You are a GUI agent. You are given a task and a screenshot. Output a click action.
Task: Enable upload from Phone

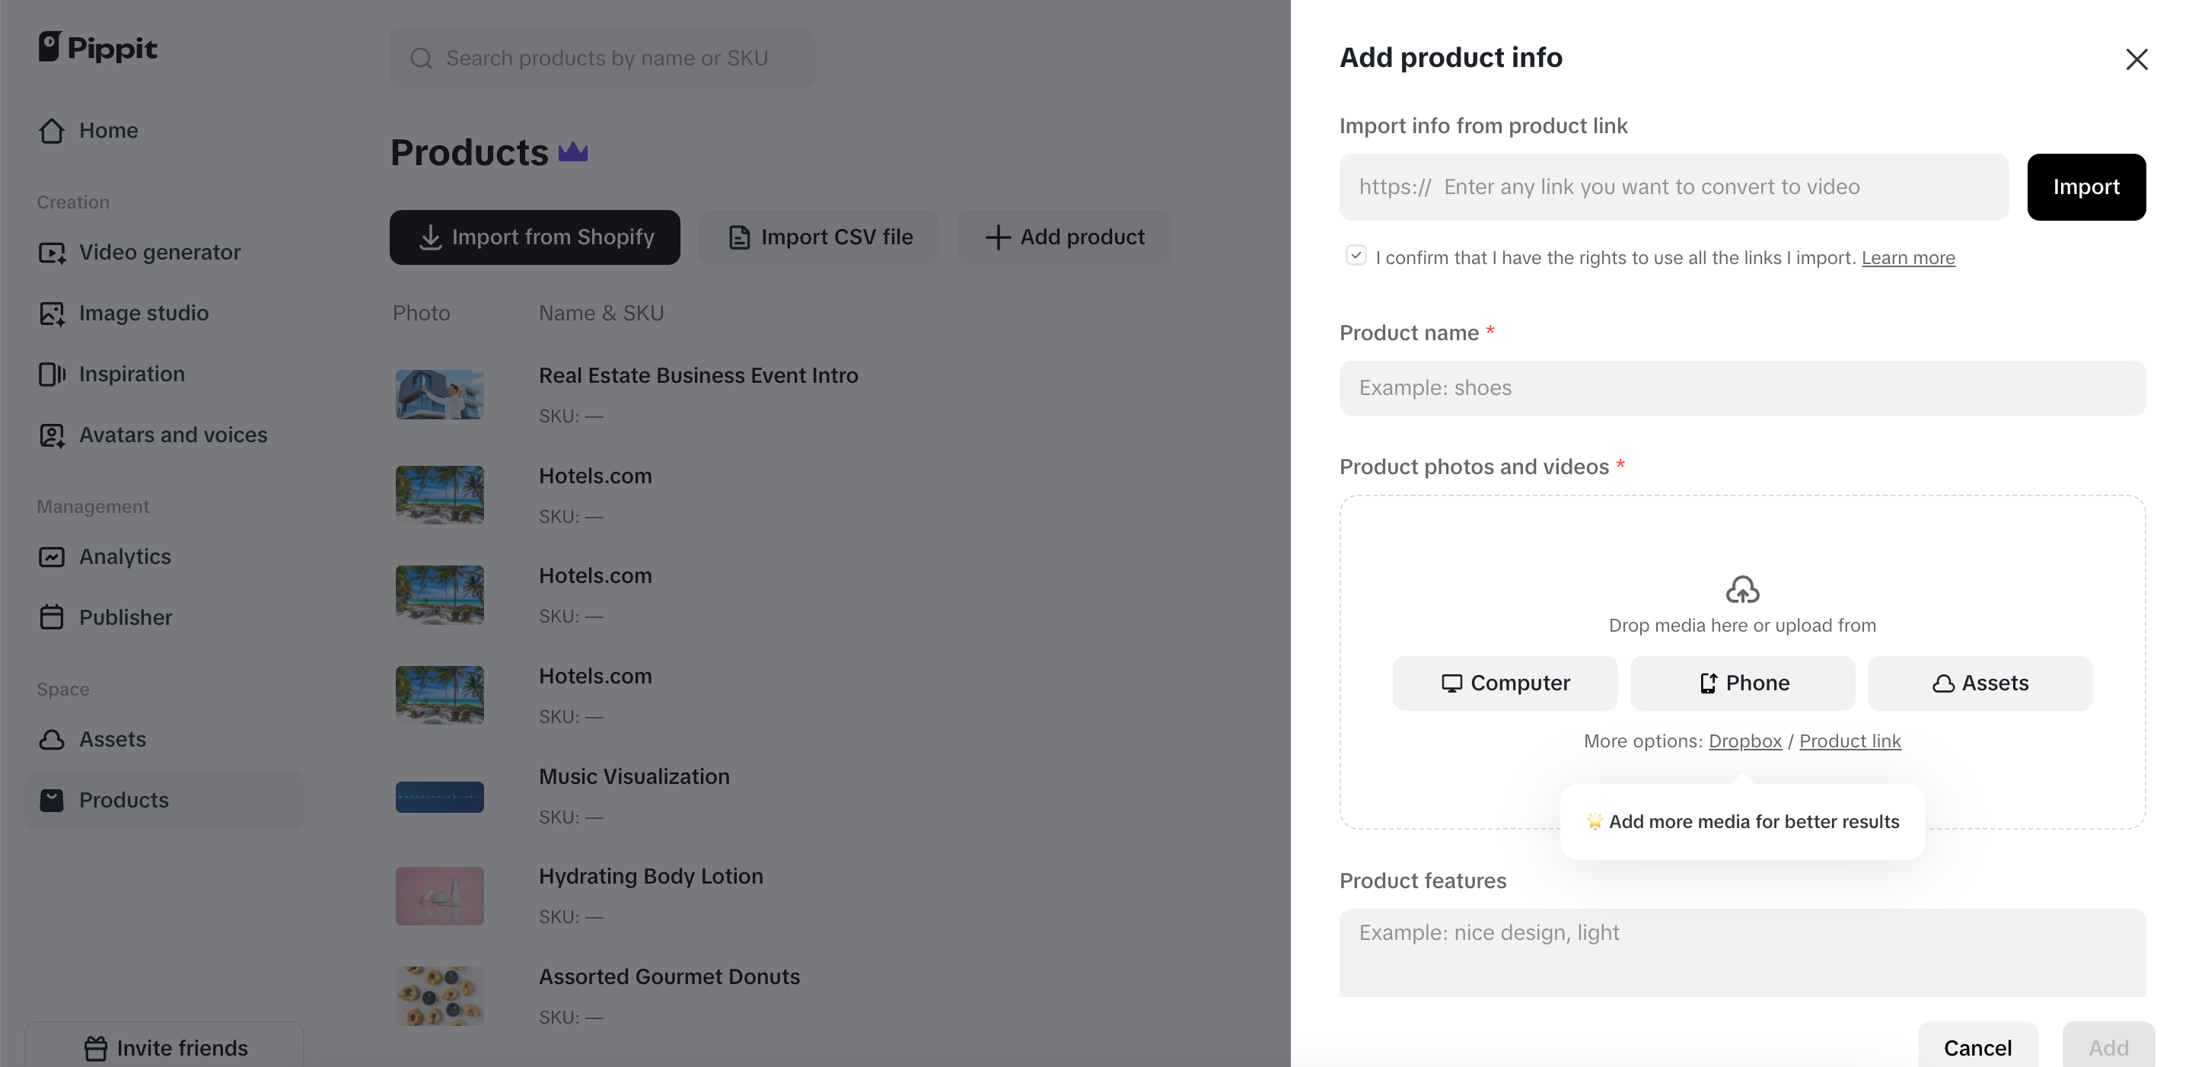1742,683
